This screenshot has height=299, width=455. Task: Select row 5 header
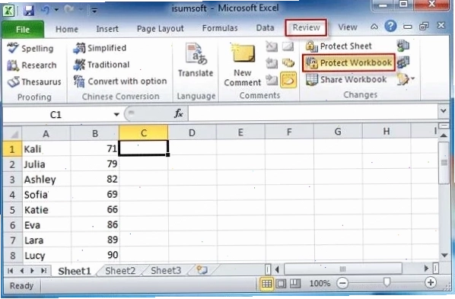pyautogui.click(x=12, y=210)
